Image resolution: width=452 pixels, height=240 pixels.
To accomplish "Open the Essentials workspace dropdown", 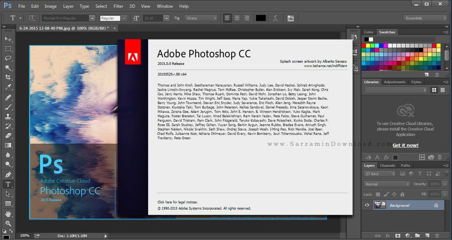I will click(425, 18).
